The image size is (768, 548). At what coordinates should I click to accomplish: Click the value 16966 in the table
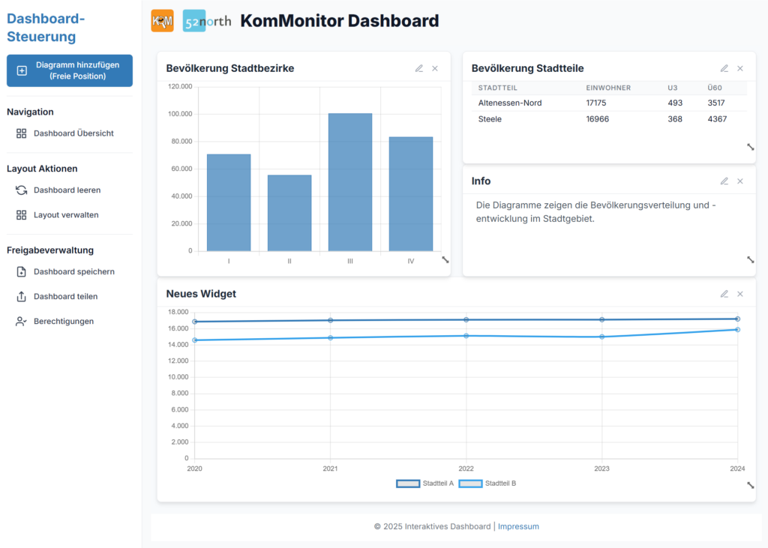[598, 119]
